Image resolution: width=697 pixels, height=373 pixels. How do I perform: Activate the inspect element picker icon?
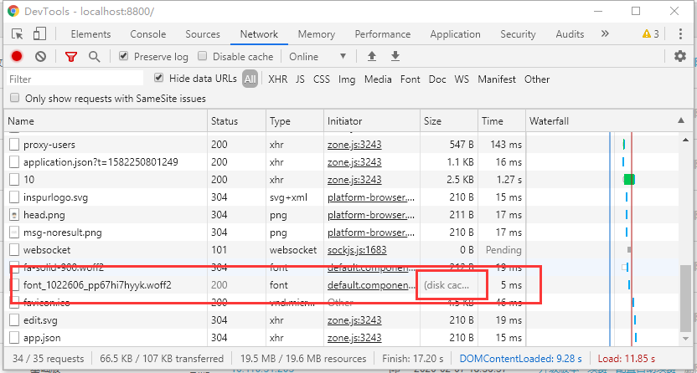(17, 34)
